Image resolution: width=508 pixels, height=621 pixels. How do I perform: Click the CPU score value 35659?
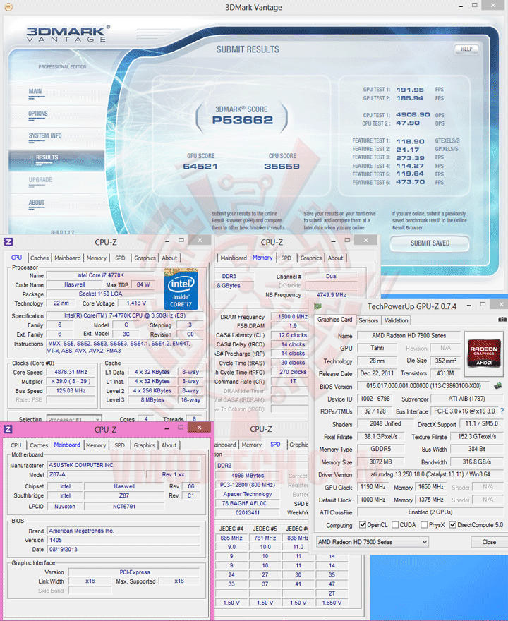282,167
